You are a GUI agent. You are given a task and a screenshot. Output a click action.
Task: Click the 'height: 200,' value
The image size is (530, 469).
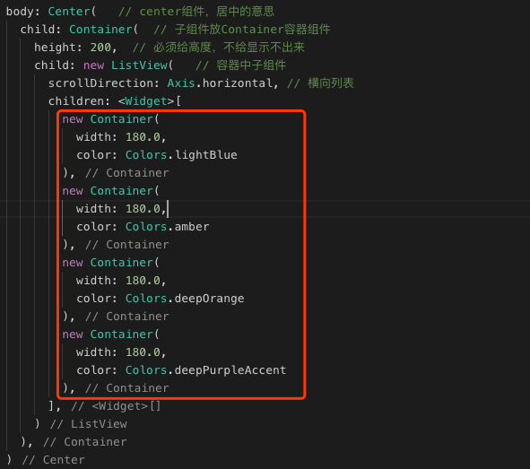[x=75, y=48]
